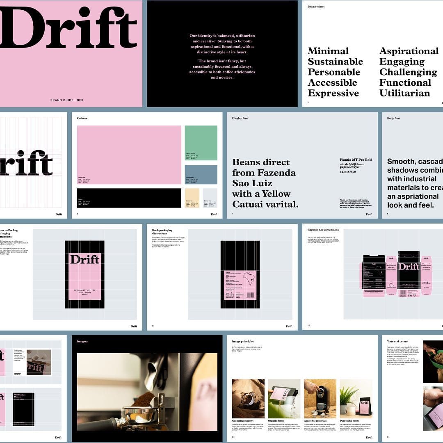Pick the small cream colour swatch
Screen dimensions: 443x443
(x=192, y=198)
